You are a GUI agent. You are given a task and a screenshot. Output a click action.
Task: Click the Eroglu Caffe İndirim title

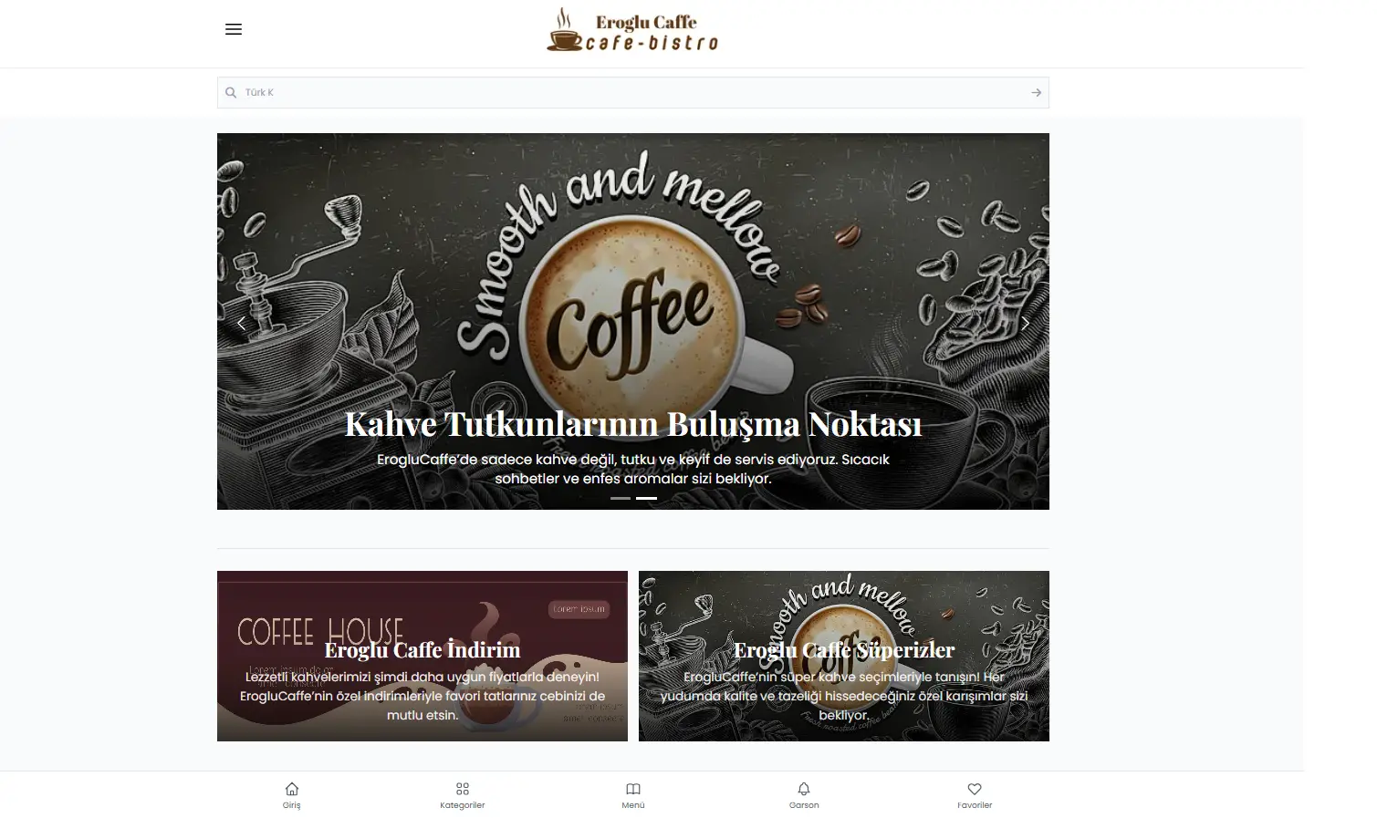(x=422, y=649)
